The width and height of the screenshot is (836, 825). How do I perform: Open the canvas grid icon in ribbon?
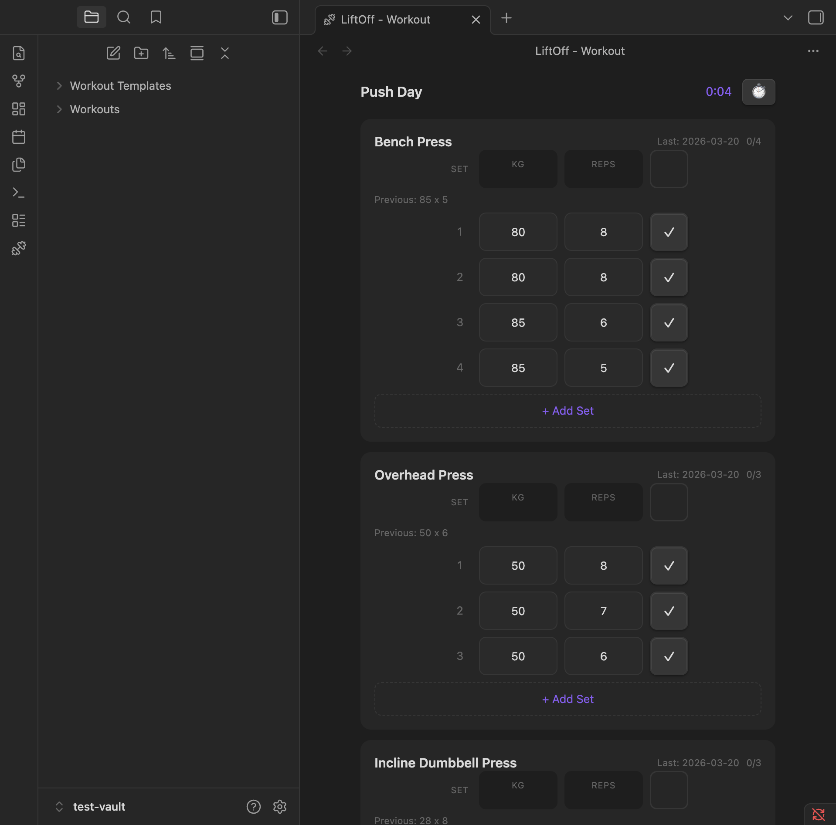pyautogui.click(x=19, y=109)
